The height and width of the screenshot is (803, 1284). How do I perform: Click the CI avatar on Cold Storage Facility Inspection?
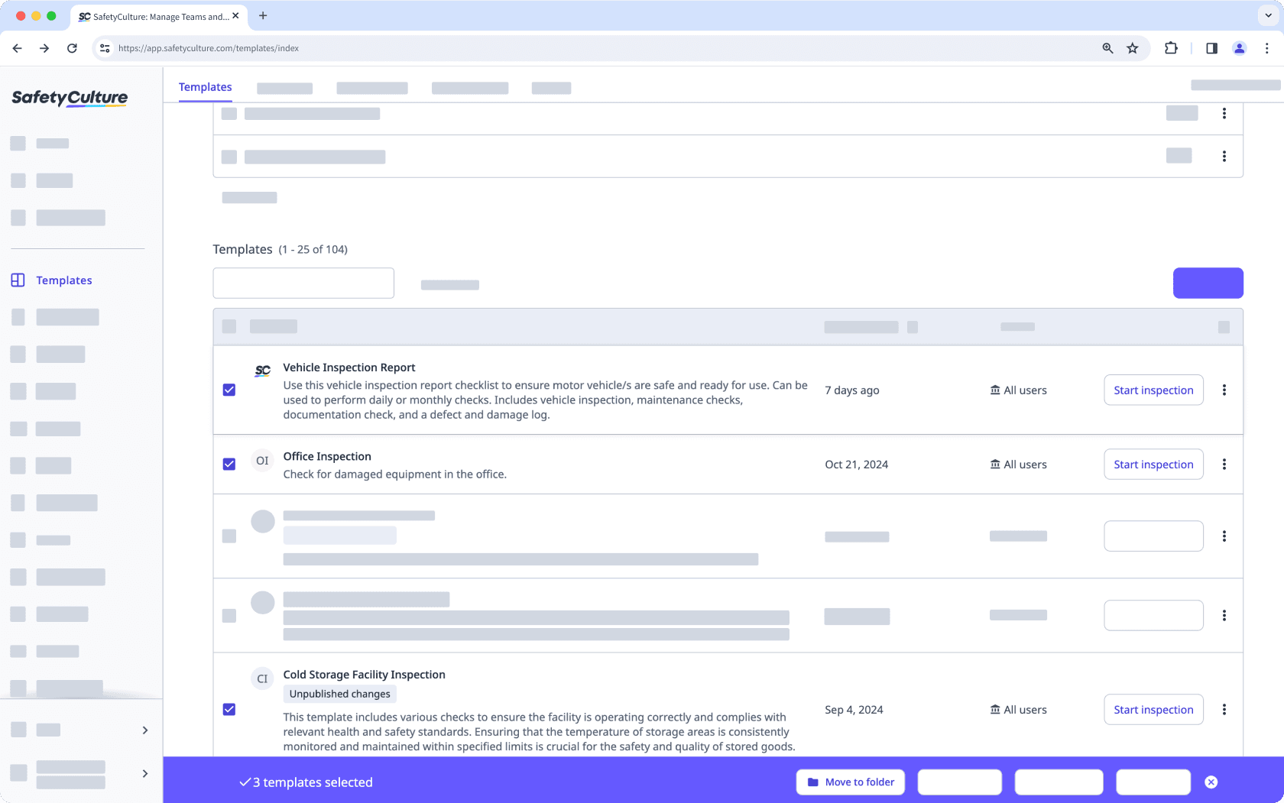[x=262, y=678]
